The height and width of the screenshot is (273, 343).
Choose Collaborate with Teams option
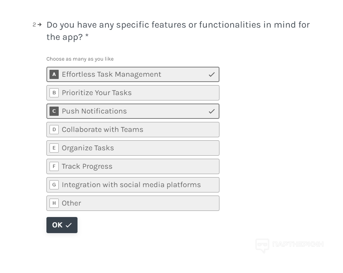[132, 130]
